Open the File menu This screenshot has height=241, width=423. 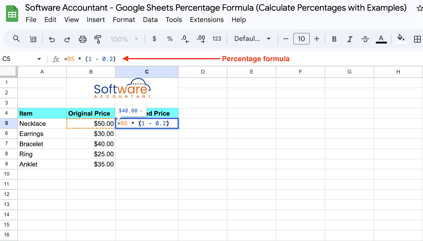31,20
